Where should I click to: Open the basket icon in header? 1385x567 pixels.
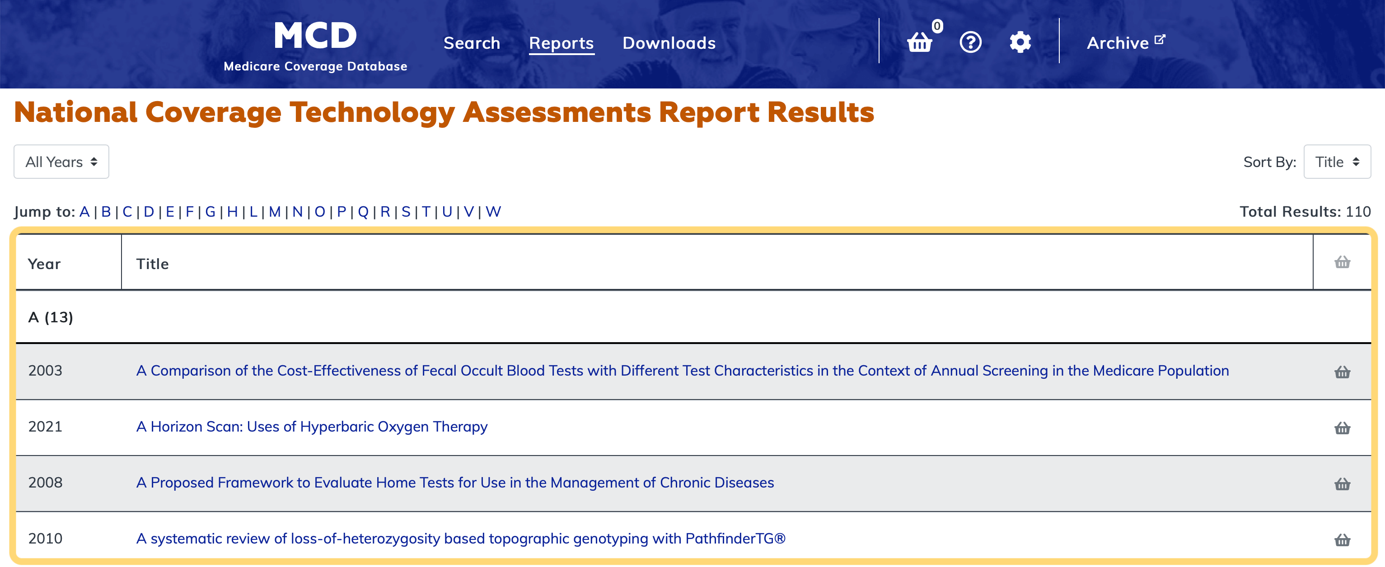(x=919, y=42)
